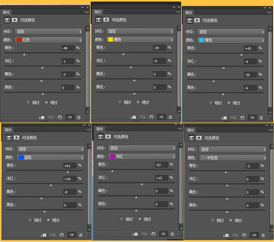Click reset icon in 青色 panel
This screenshot has width=274, height=242.
(x=242, y=118)
